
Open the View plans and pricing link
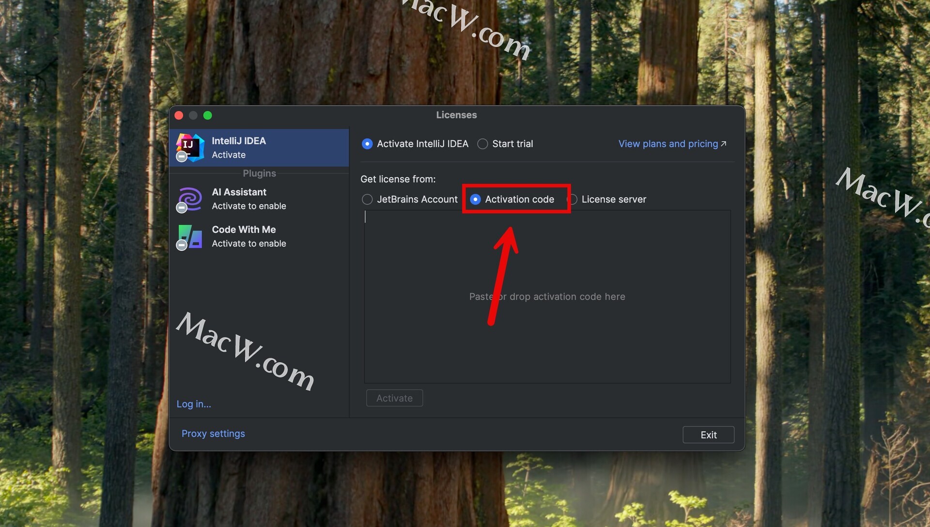(672, 144)
